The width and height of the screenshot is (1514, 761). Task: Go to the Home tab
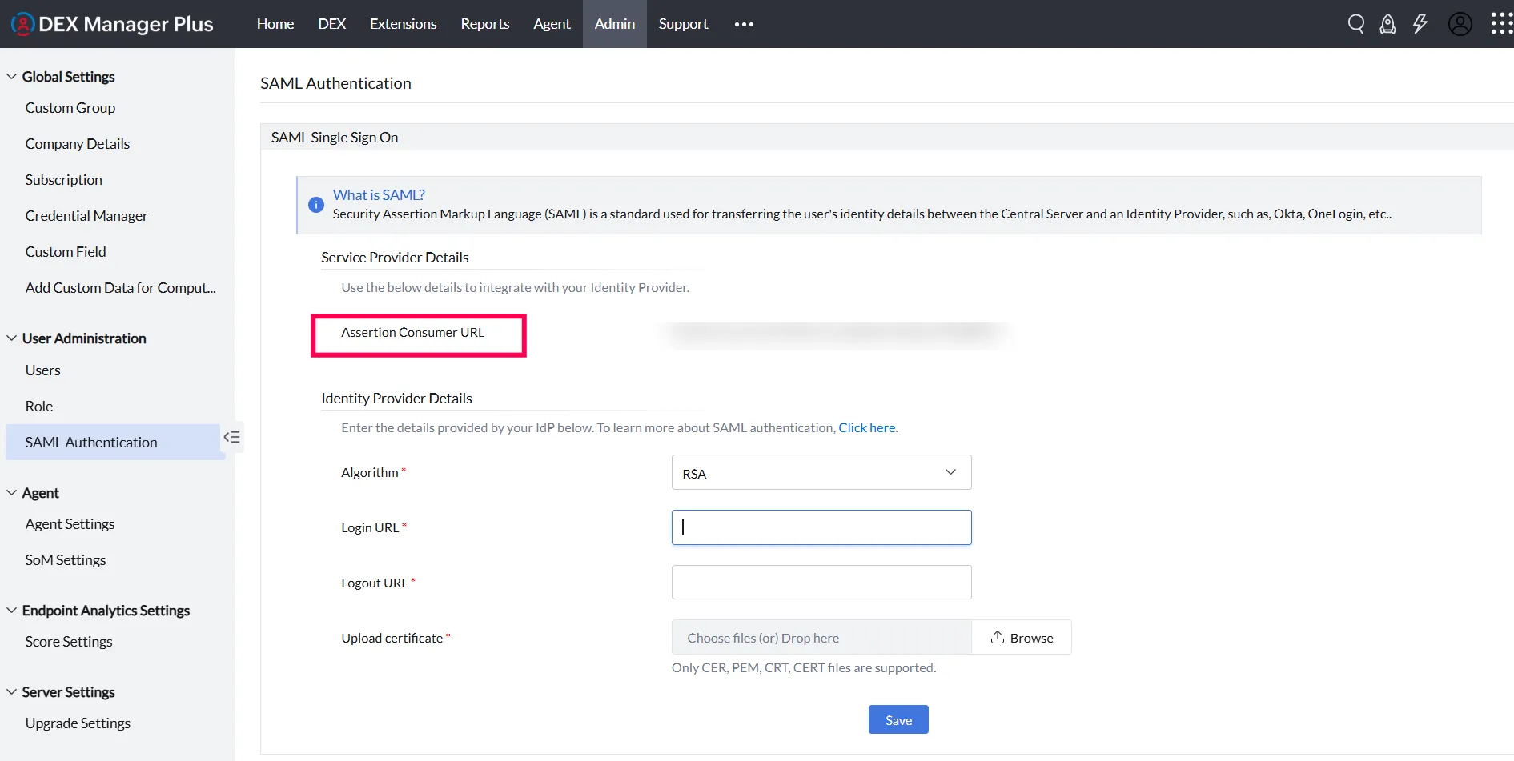(x=275, y=24)
